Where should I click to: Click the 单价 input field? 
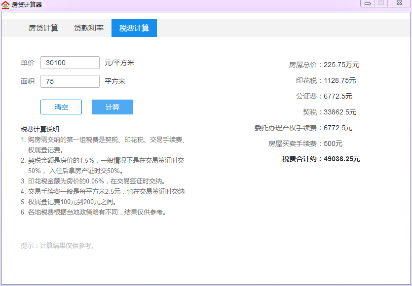click(x=70, y=63)
